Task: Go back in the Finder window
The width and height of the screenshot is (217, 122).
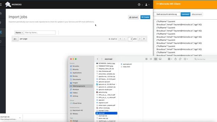Action: (x=98, y=59)
